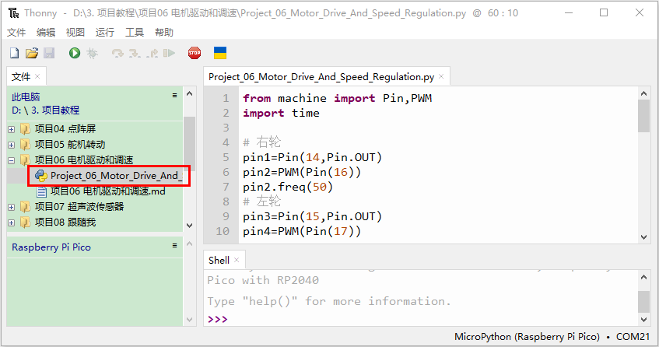Click the editor vertical scrollbar thumb
The width and height of the screenshot is (659, 347).
coord(643,117)
